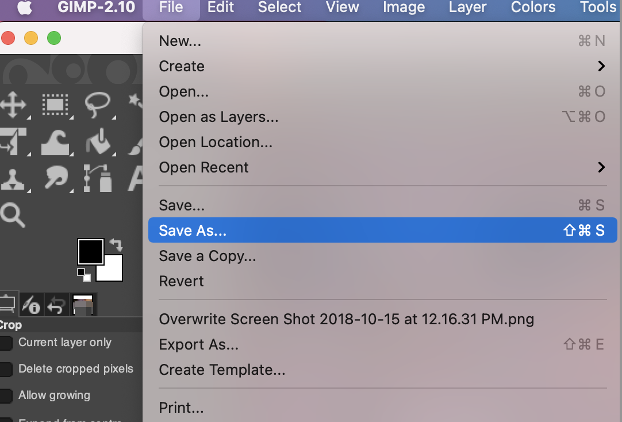Choose Save As... menu item
622x422 pixels.
pos(382,230)
